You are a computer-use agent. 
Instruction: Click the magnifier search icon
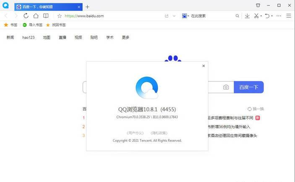[237, 16]
